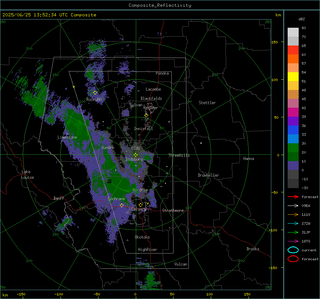Click the Lake Louise label

(x=27, y=175)
